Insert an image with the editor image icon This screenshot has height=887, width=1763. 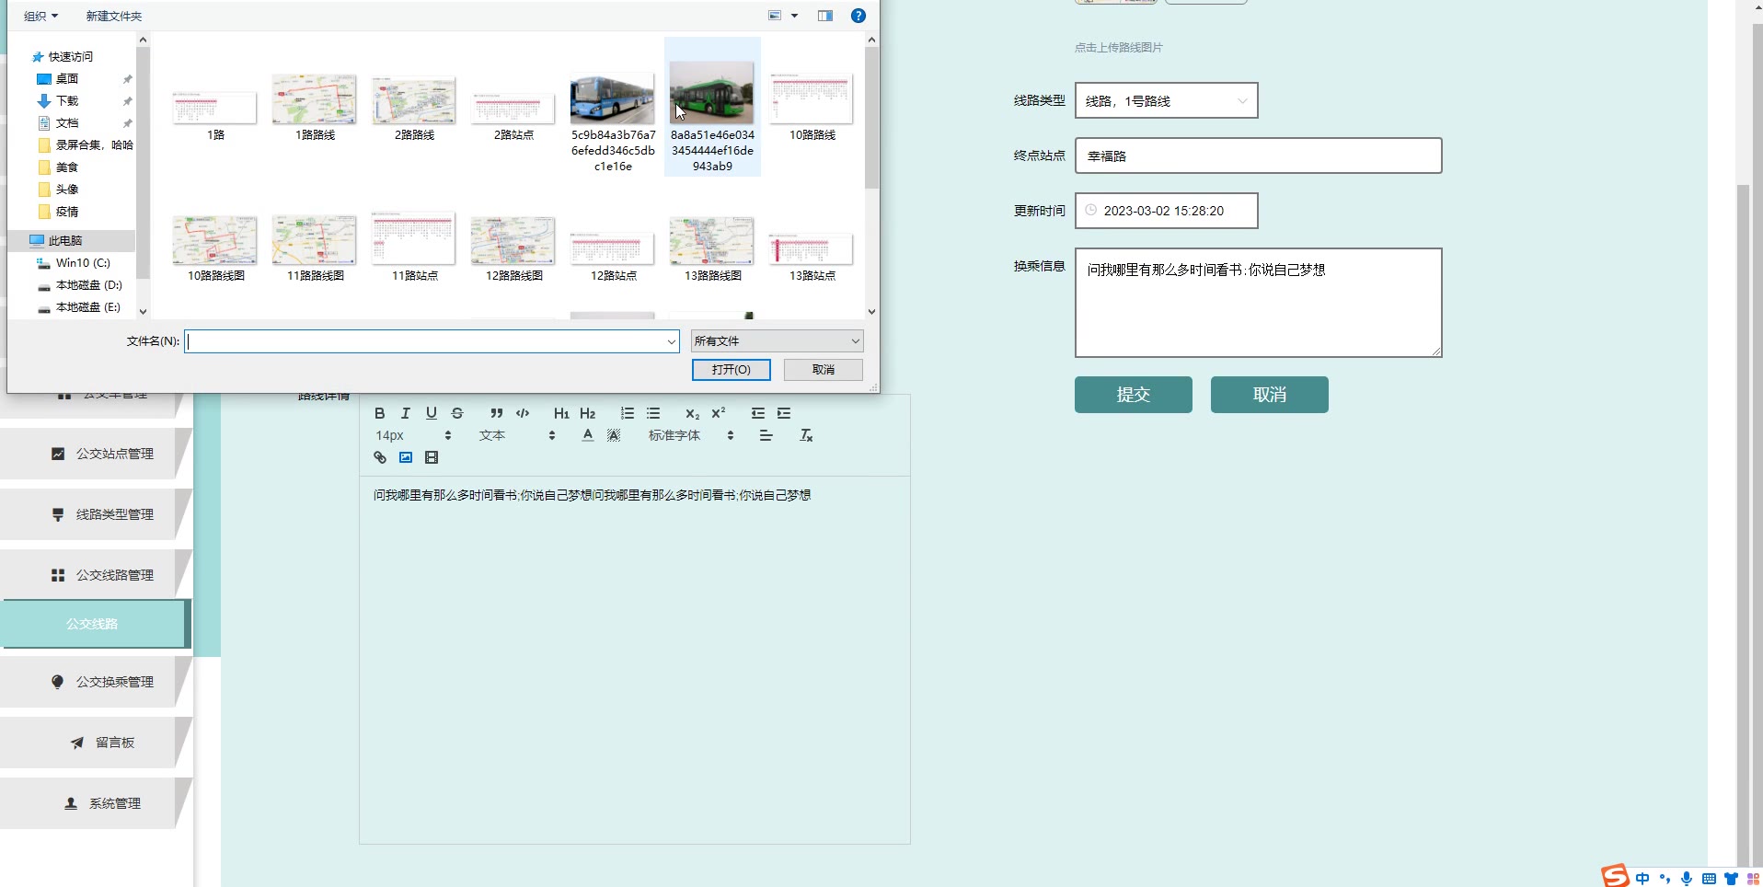pyautogui.click(x=406, y=457)
